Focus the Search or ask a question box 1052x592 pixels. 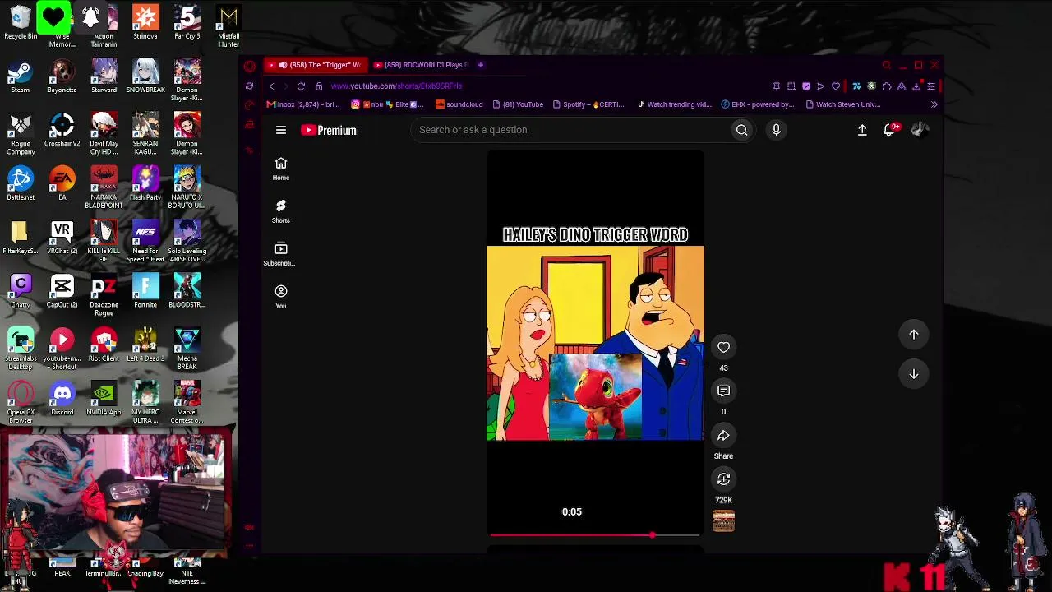pyautogui.click(x=570, y=130)
